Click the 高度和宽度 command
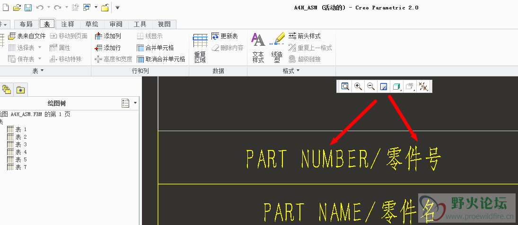 click(x=114, y=59)
